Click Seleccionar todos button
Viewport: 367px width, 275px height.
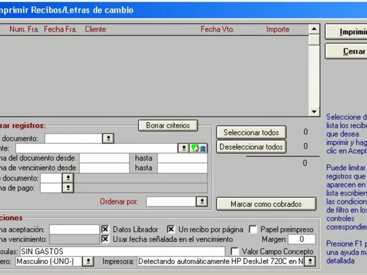251,132
